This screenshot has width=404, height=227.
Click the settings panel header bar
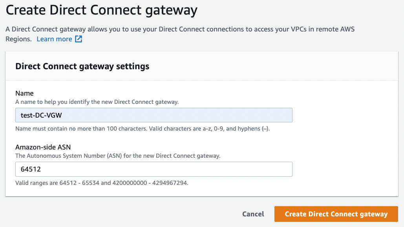point(202,66)
